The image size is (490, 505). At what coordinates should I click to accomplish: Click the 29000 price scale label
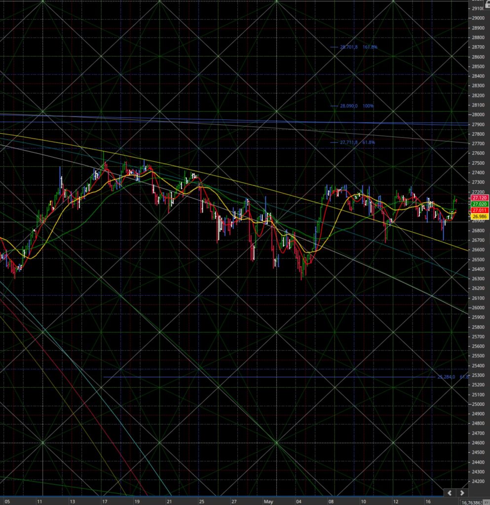[x=478, y=18]
